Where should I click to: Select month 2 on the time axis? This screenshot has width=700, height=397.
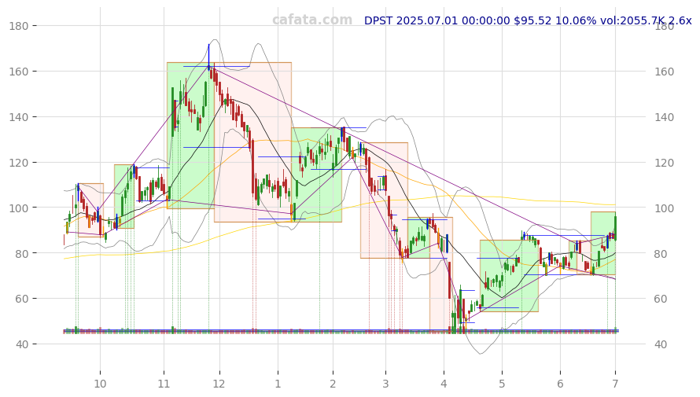333,384
